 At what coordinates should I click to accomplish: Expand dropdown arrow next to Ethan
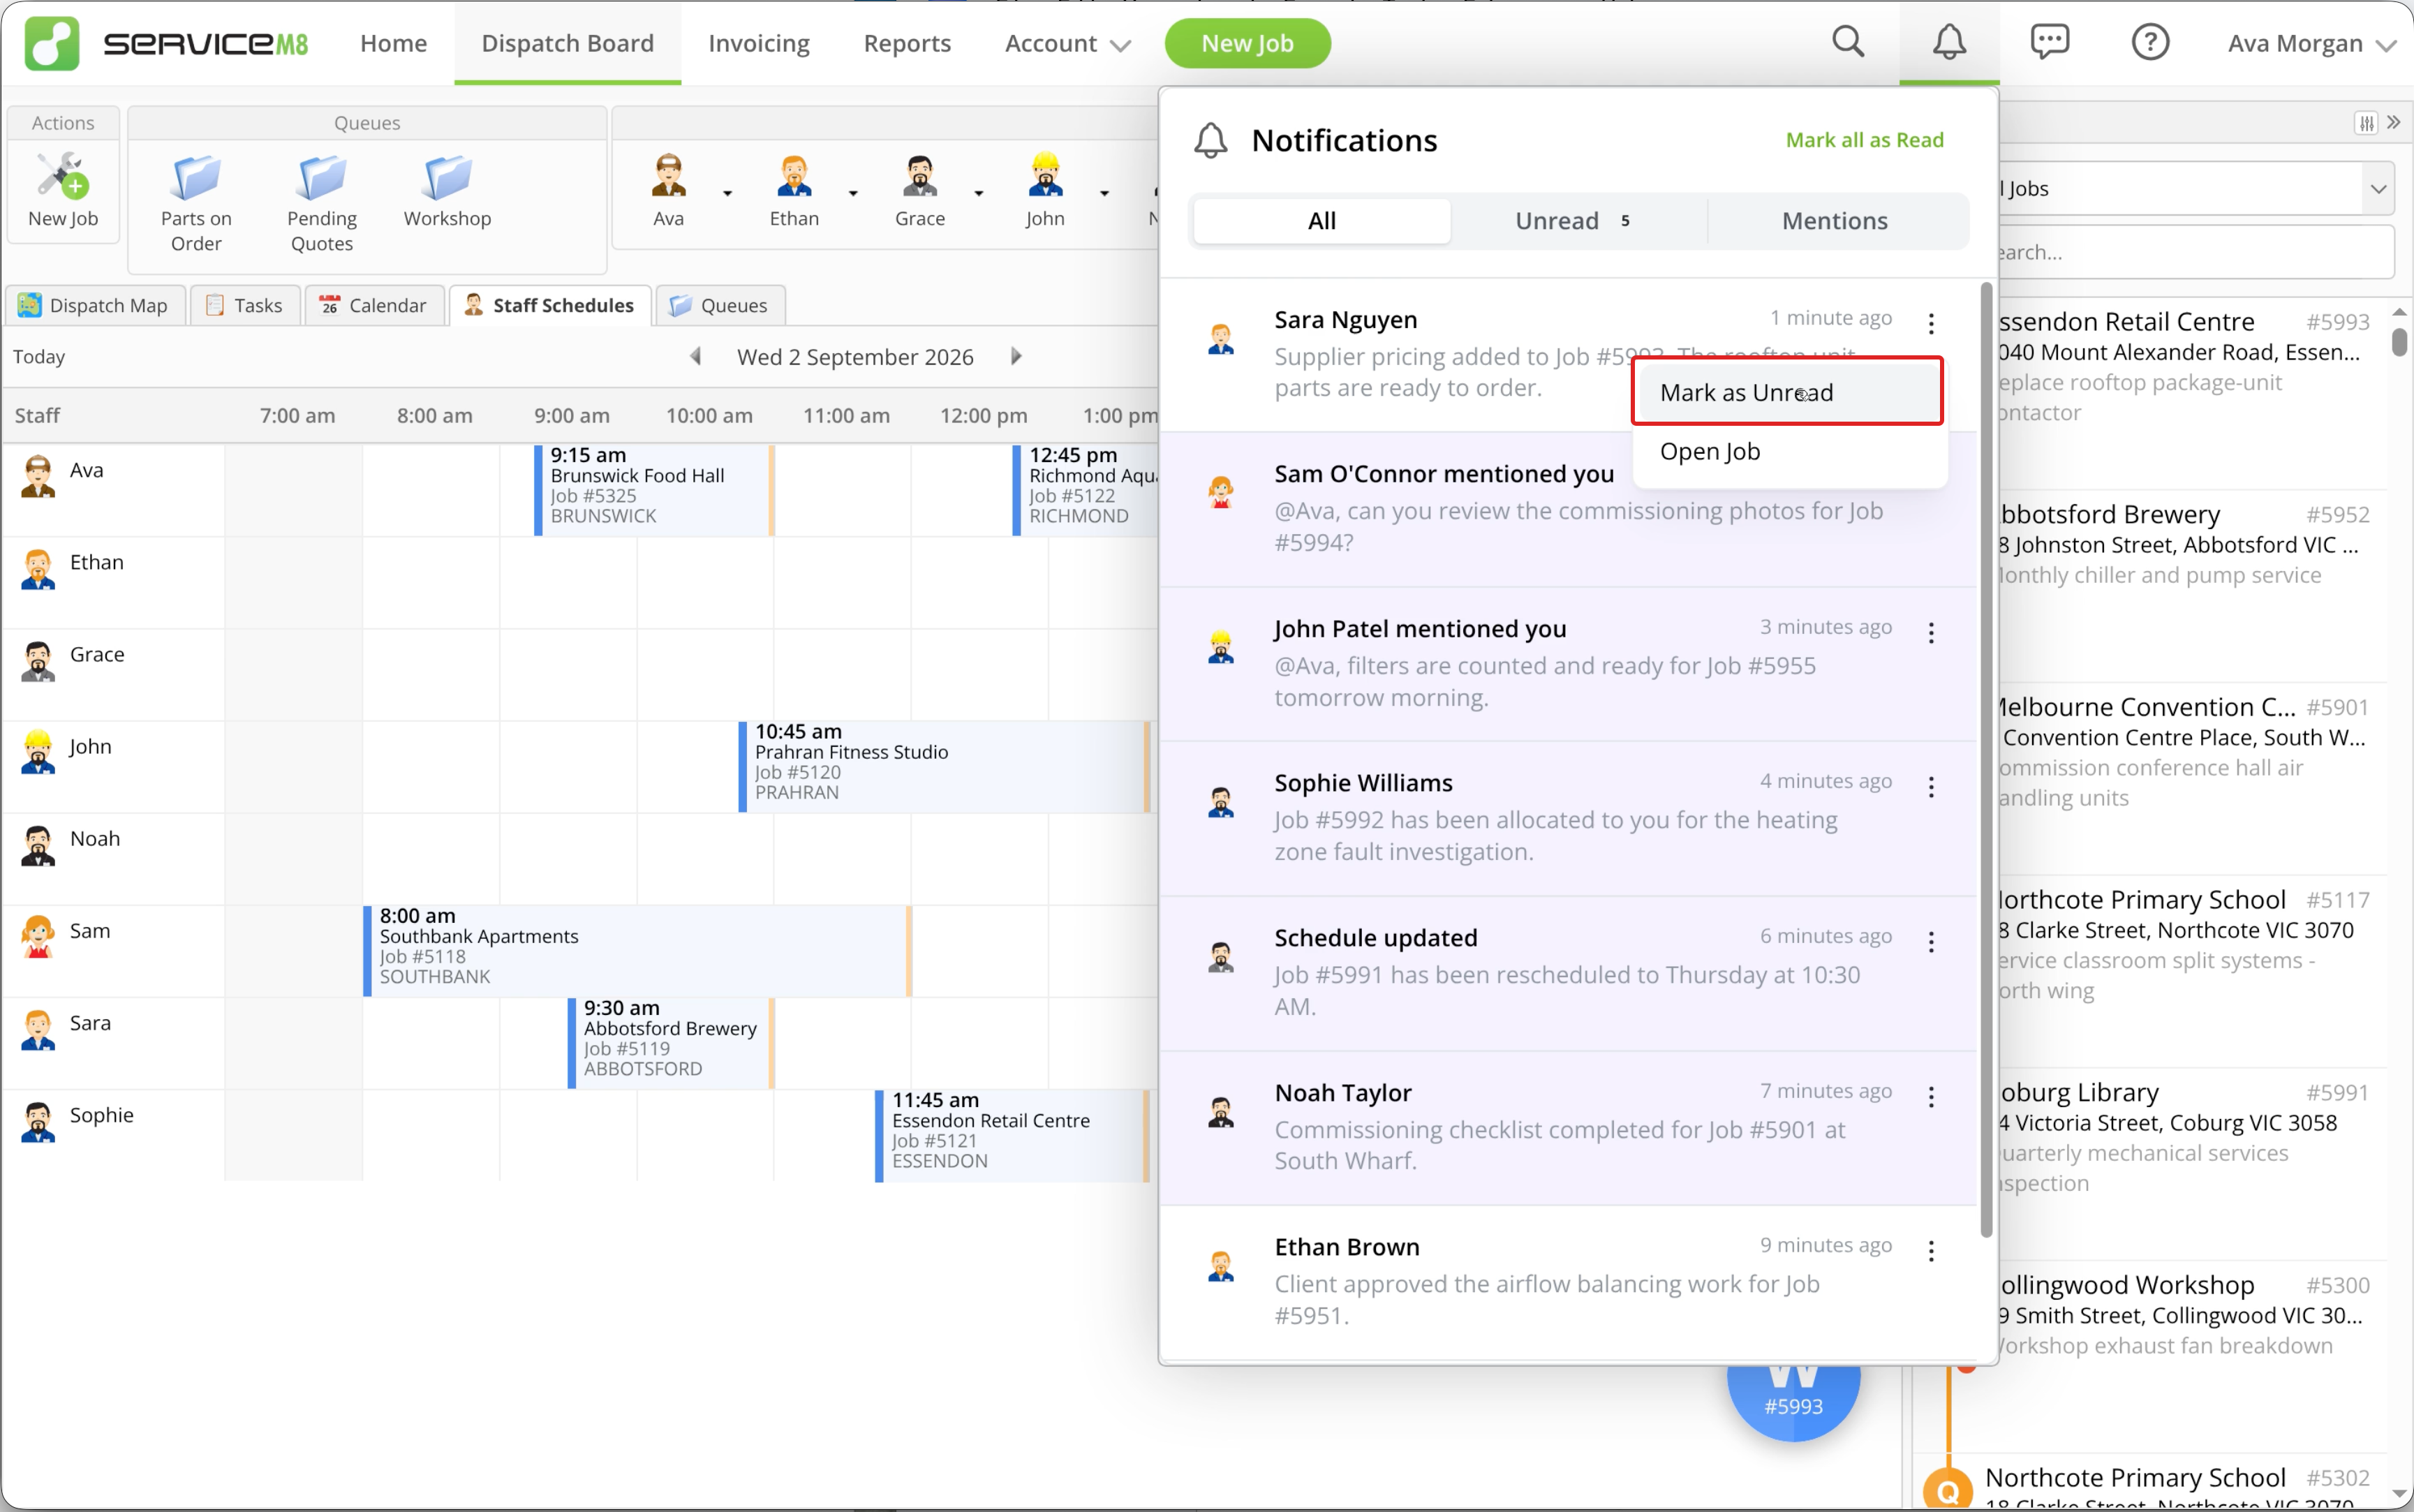click(853, 193)
